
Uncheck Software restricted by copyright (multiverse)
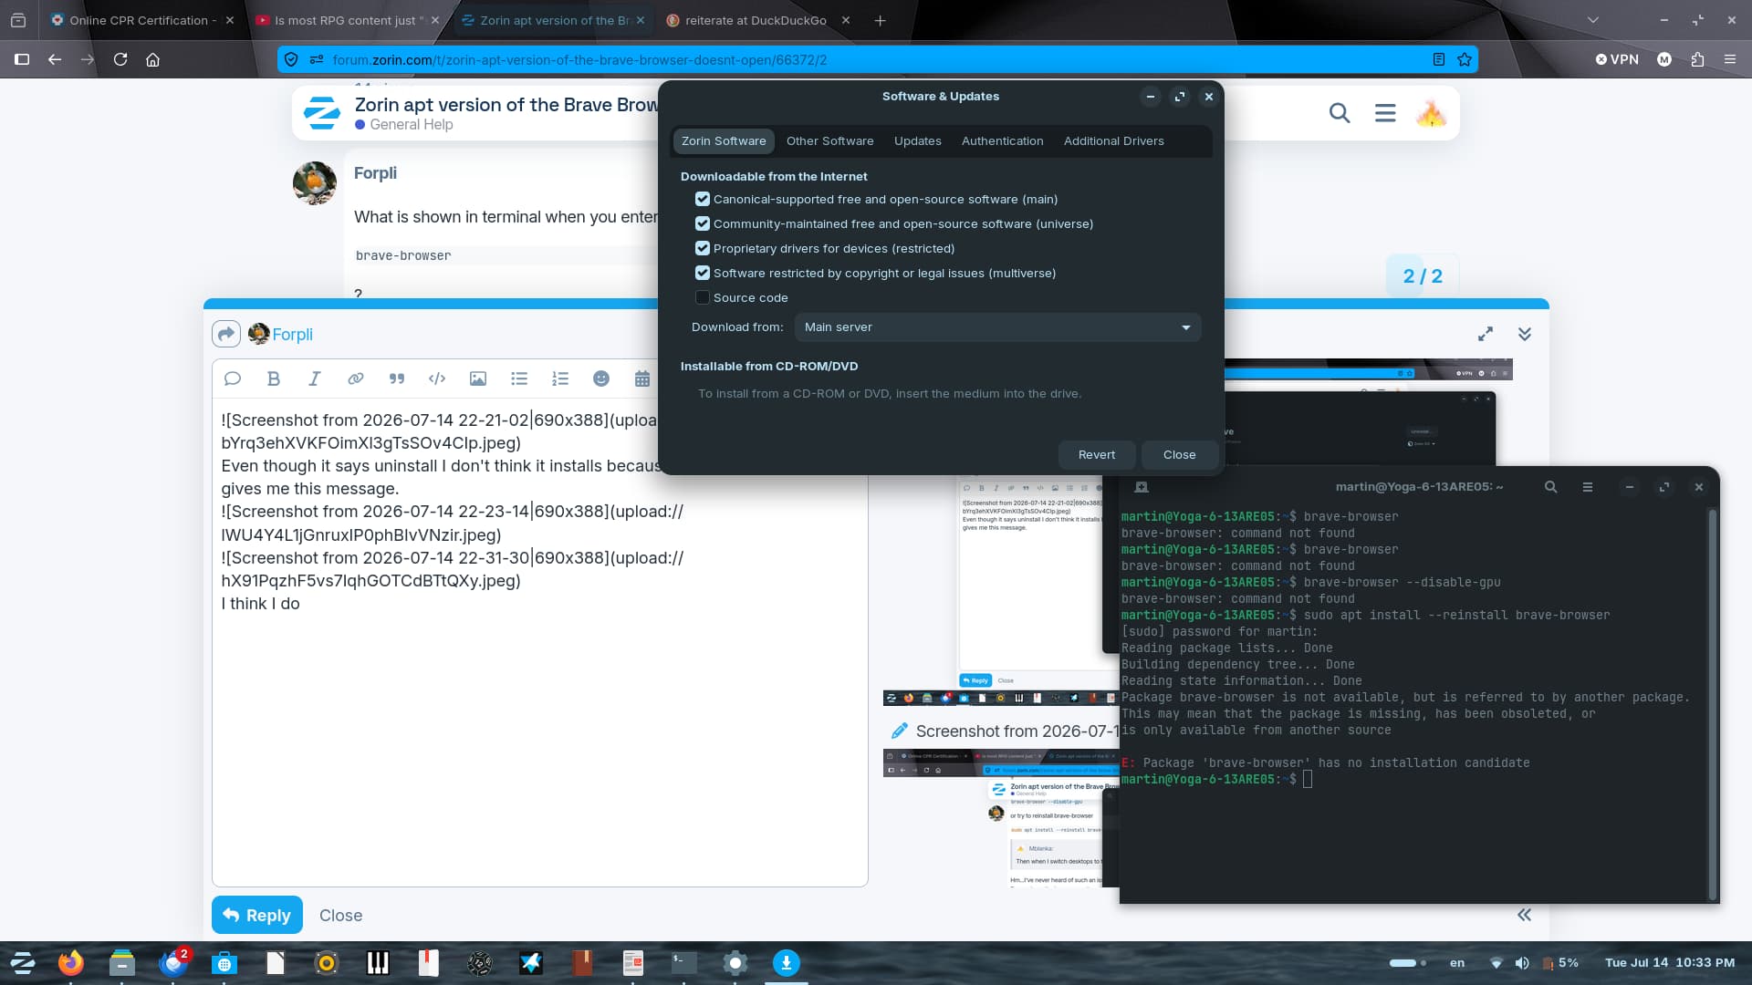click(703, 273)
